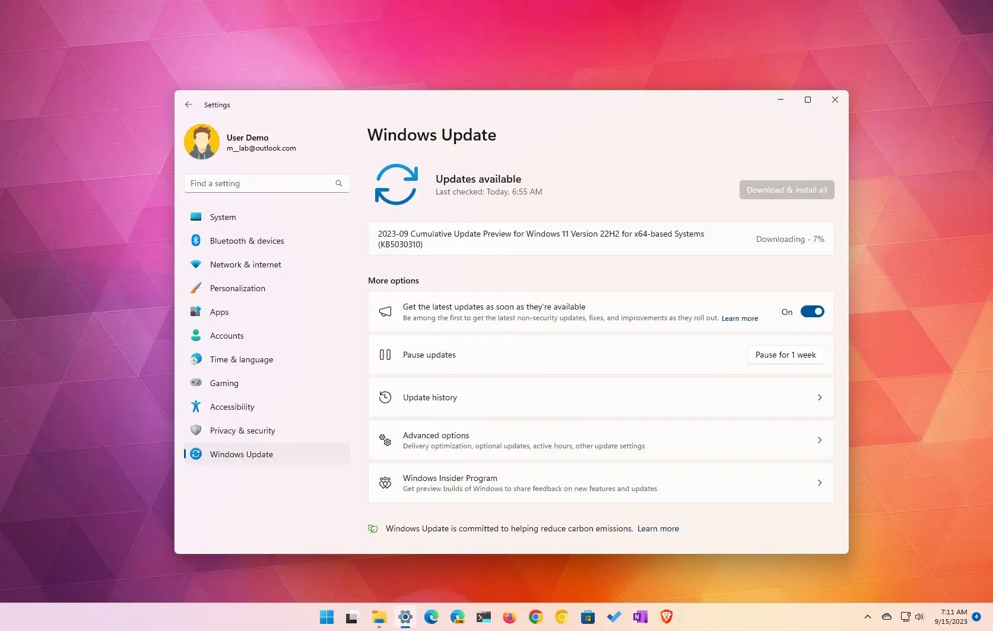Open the Accounts category
This screenshot has width=993, height=631.
[x=267, y=336]
